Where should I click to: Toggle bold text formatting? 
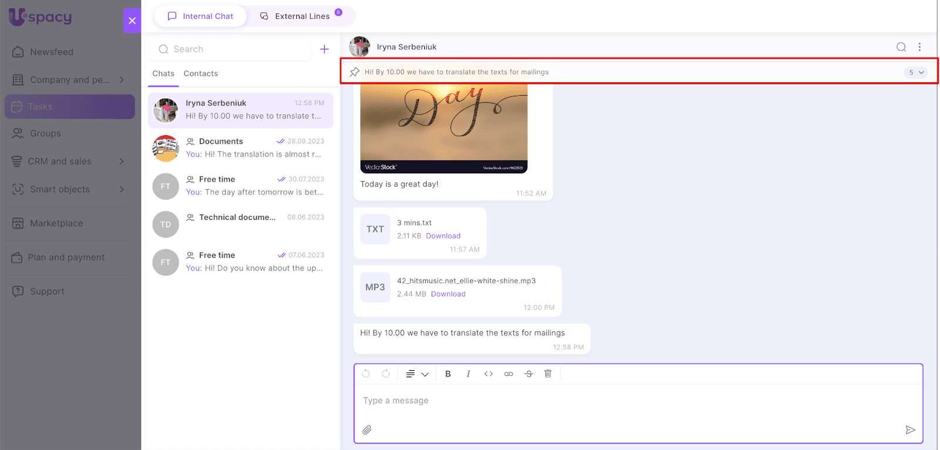pos(448,374)
